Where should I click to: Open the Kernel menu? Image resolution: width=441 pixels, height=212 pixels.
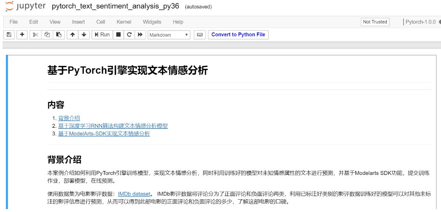[x=124, y=22]
